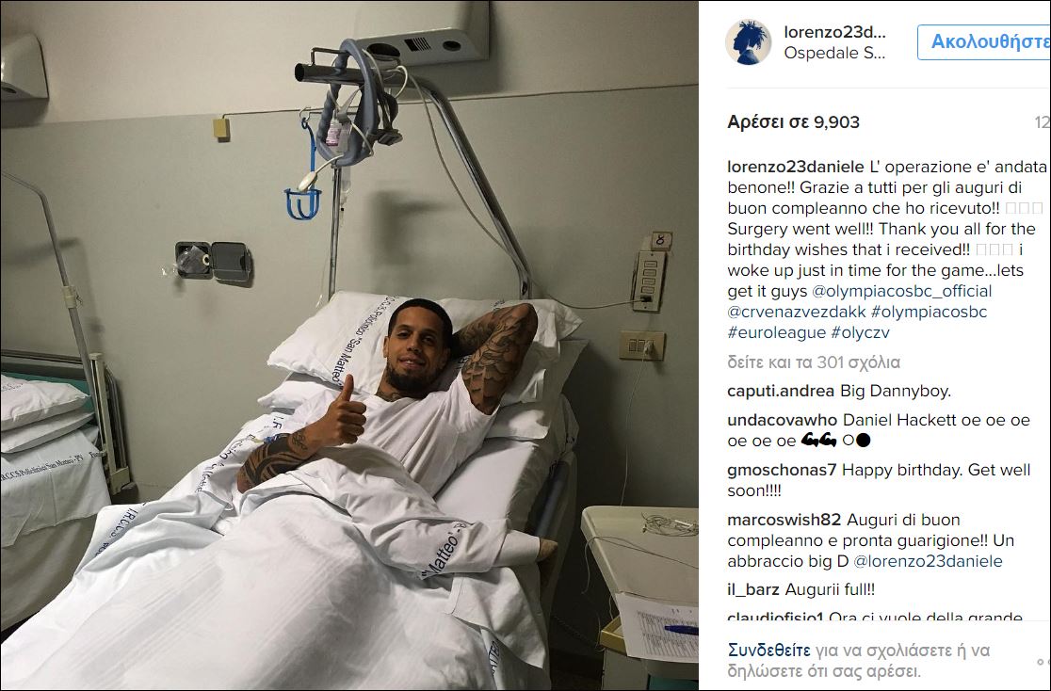Expand all comments via δείτε και τα 301 σχόλια

click(x=814, y=362)
